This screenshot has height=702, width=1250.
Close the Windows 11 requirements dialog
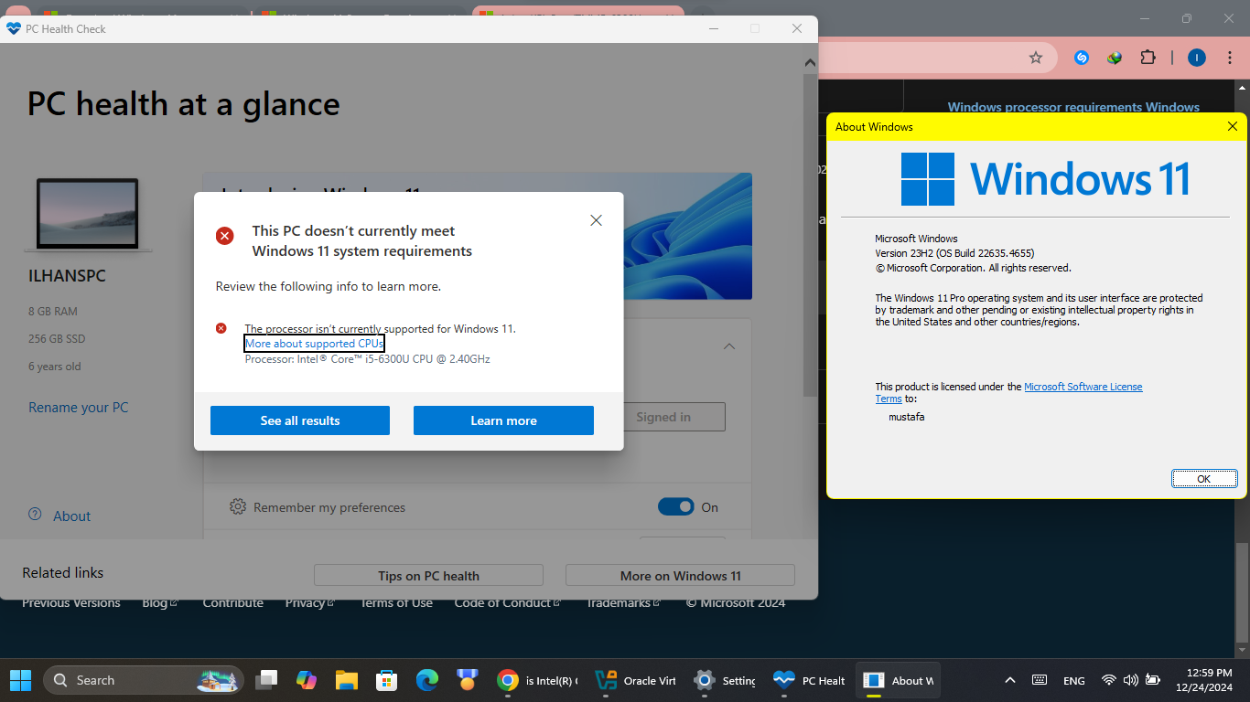pos(596,220)
